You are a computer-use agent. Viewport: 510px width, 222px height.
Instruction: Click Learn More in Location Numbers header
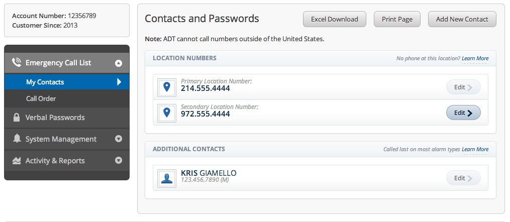pyautogui.click(x=475, y=59)
